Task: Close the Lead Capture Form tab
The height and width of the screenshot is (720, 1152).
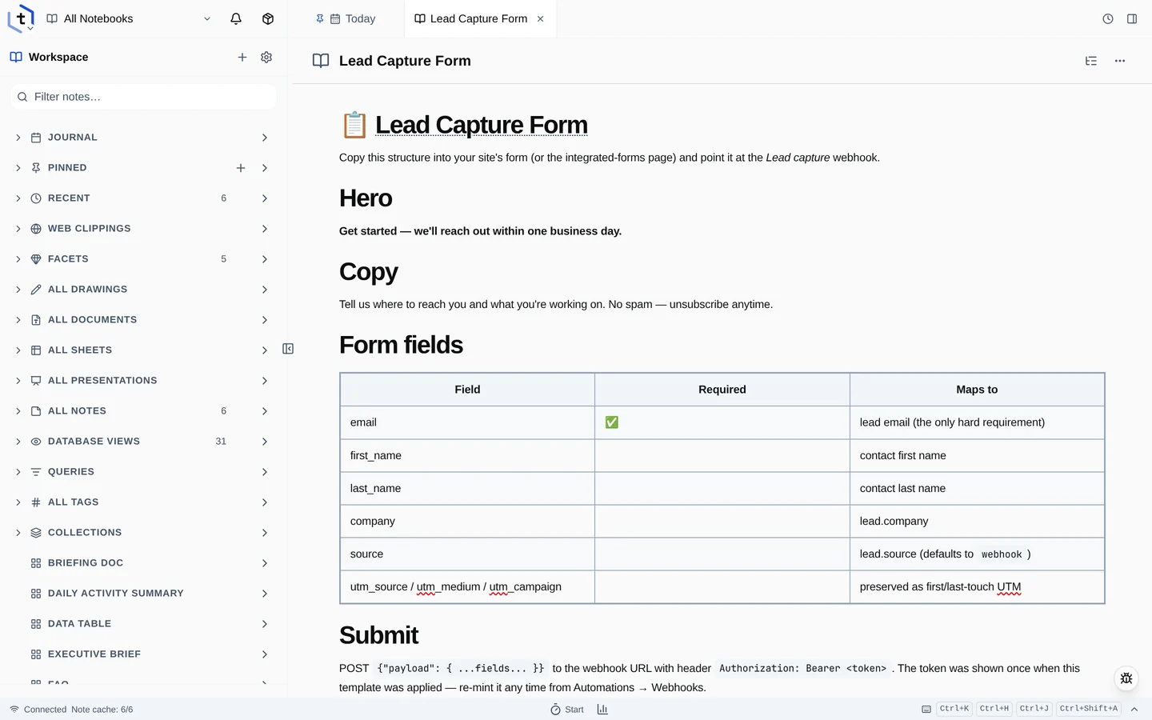Action: click(x=541, y=18)
